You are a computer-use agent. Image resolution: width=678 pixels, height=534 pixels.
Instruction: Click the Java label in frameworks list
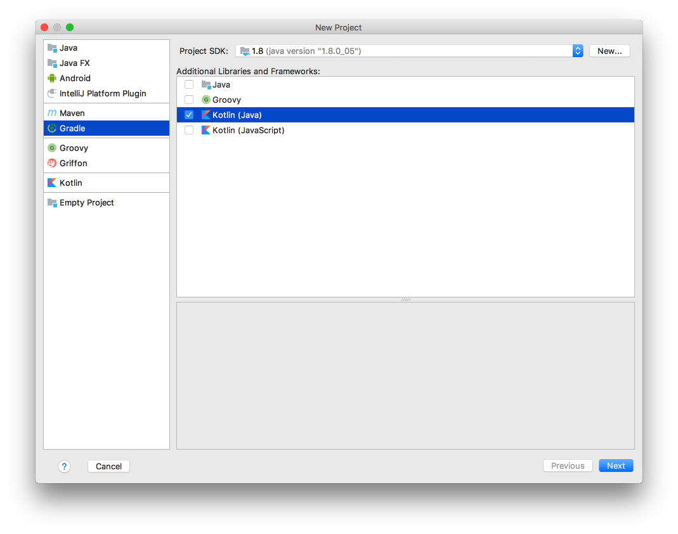tap(221, 85)
